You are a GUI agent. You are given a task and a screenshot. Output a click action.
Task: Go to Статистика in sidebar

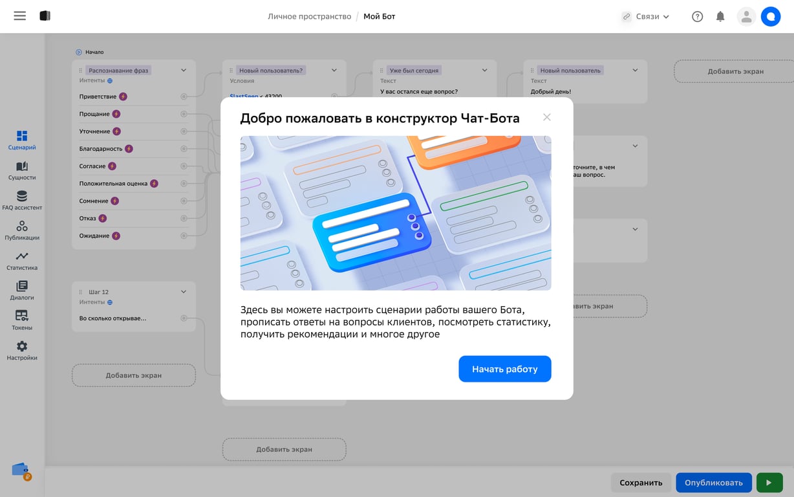tap(22, 261)
